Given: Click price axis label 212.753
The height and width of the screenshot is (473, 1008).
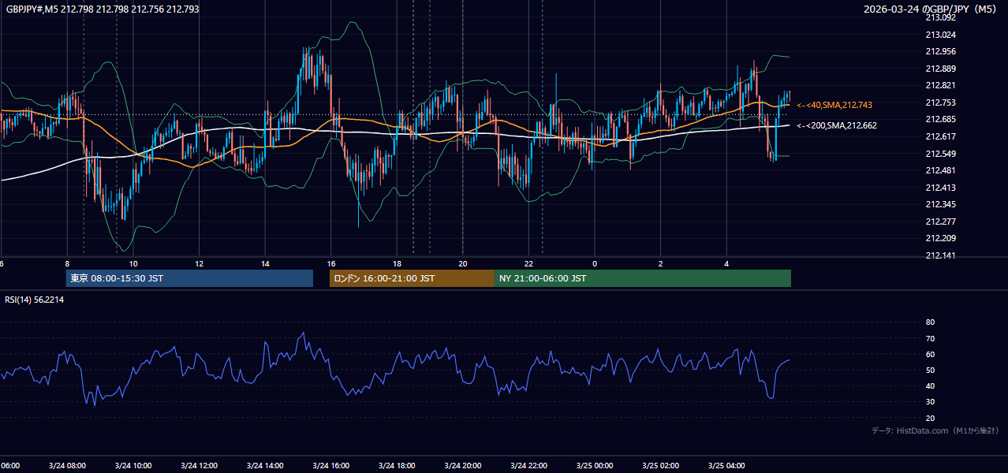Looking at the screenshot, I should (x=940, y=102).
